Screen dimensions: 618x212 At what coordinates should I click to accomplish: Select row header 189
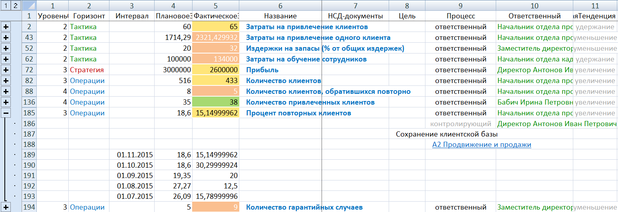tap(29, 155)
